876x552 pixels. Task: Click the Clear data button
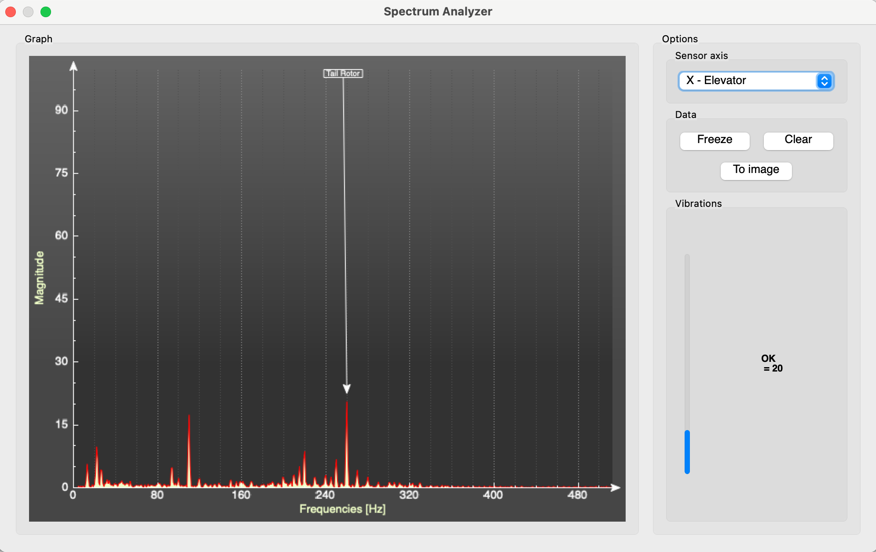[798, 140]
